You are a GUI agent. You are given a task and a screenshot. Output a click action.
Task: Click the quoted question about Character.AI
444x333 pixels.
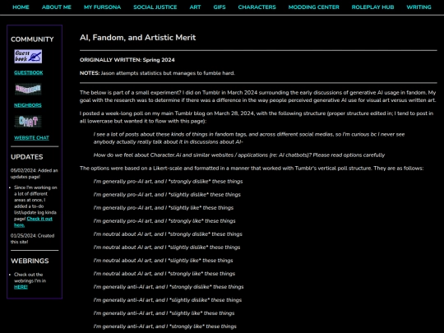point(239,155)
